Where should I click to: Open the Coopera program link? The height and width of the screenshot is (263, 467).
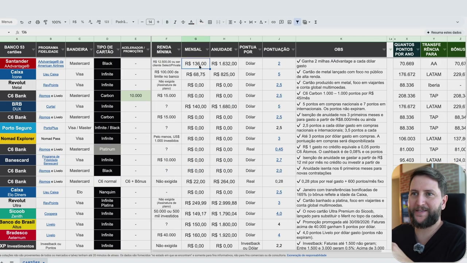point(51,214)
